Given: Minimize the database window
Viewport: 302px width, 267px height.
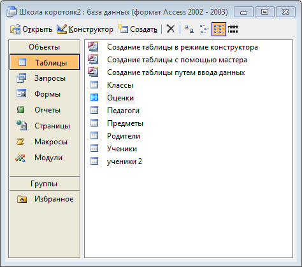Looking at the screenshot, I should click(x=243, y=12).
